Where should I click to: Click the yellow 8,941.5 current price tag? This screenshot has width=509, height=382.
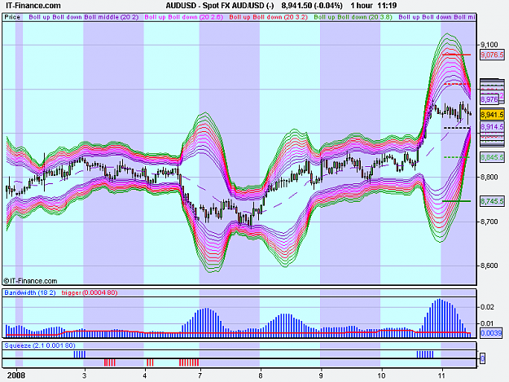tap(492, 115)
